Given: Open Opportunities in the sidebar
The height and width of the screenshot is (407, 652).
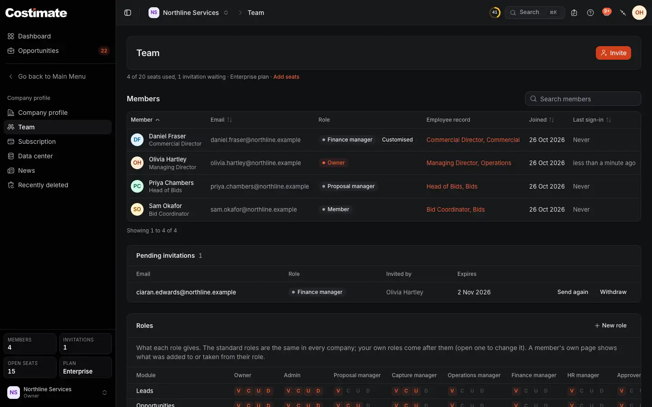Looking at the screenshot, I should point(58,51).
